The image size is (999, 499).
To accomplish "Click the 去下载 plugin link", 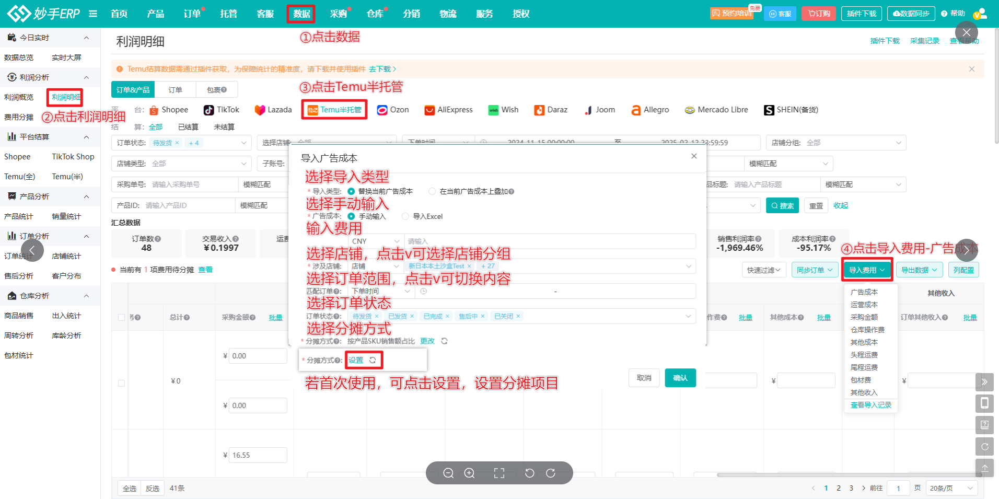I will click(x=382, y=69).
